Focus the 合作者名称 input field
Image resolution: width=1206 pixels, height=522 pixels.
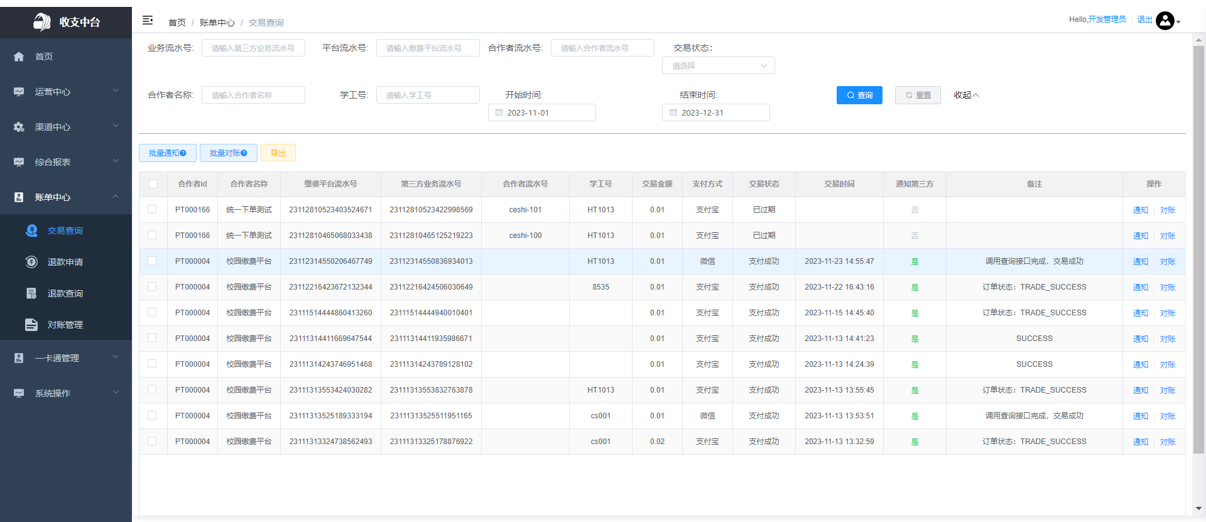[253, 95]
